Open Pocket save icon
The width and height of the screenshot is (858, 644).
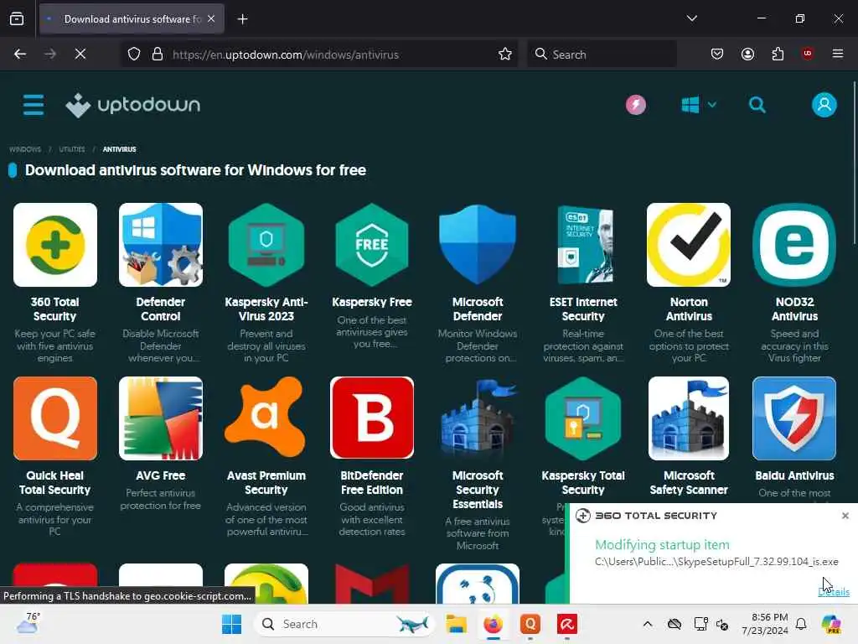point(717,54)
